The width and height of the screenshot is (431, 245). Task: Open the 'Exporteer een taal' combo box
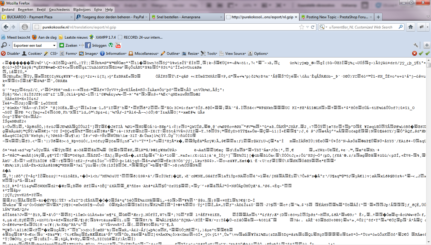pos(34,45)
